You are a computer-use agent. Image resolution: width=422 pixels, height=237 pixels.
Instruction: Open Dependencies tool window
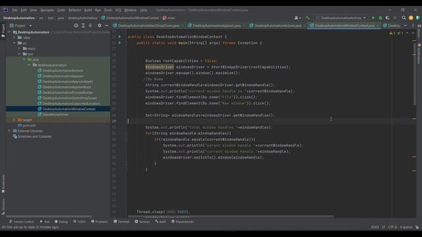pos(183,222)
